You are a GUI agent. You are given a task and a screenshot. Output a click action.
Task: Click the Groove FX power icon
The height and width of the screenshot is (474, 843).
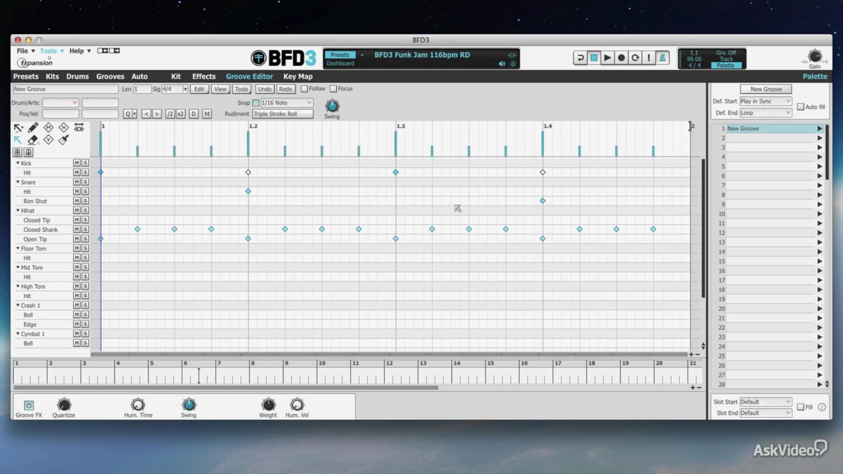(x=29, y=405)
